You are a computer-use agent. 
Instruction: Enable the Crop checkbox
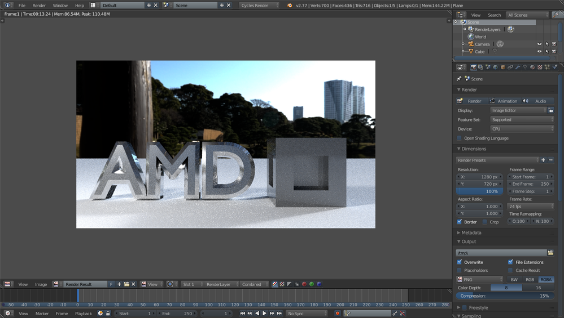click(485, 222)
